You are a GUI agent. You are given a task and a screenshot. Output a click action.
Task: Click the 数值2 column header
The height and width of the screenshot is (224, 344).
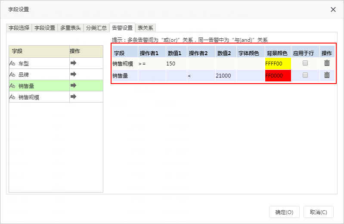[x=226, y=52]
